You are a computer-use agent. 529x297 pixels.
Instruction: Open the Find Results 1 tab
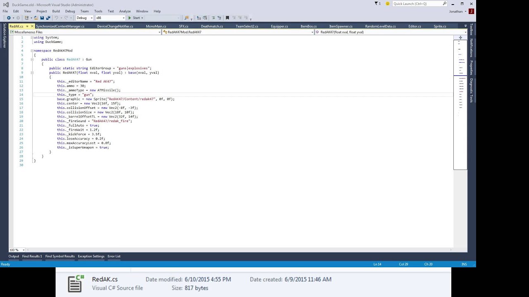(32, 256)
